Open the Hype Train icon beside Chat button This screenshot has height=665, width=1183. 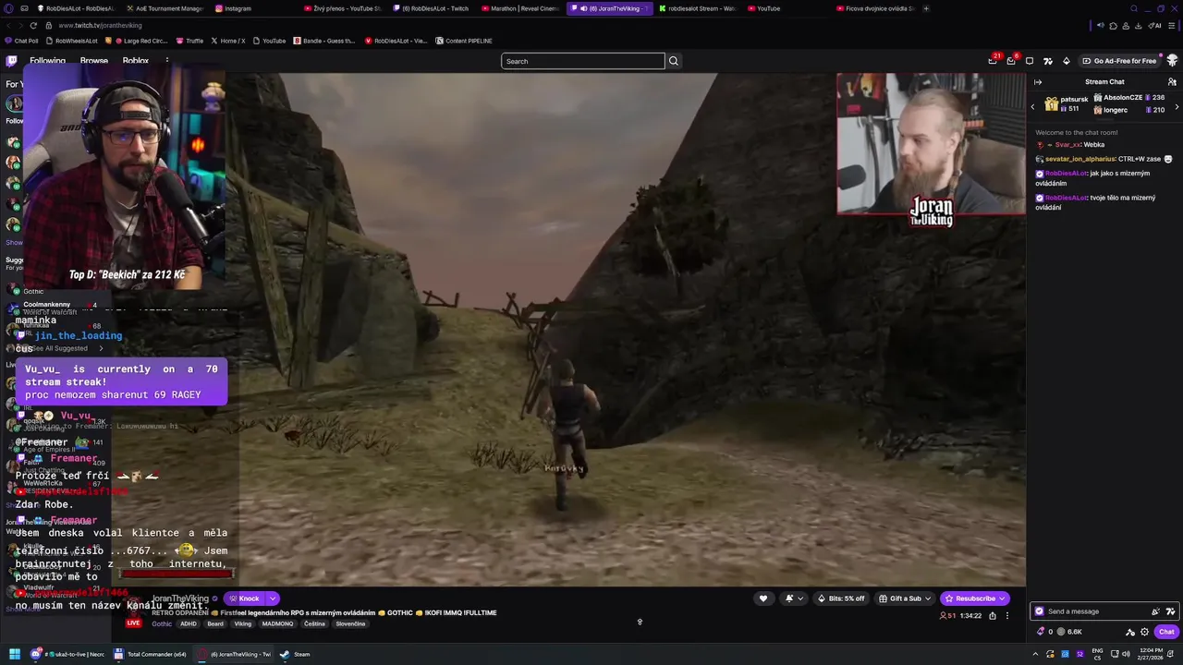coord(1130,632)
